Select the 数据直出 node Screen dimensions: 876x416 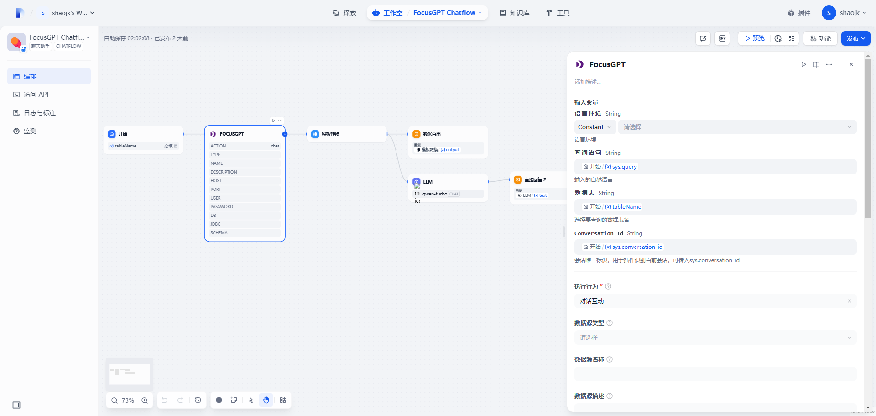tap(448, 142)
